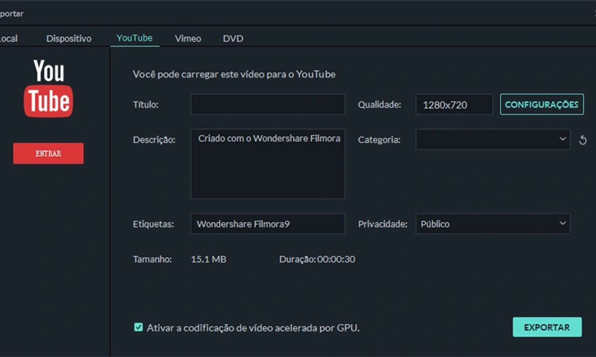The width and height of the screenshot is (596, 357).
Task: Switch to the Dispositivo tab
Action: pyautogui.click(x=69, y=39)
